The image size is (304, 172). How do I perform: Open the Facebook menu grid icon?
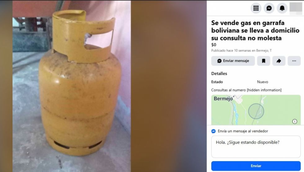pyautogui.click(x=256, y=8)
